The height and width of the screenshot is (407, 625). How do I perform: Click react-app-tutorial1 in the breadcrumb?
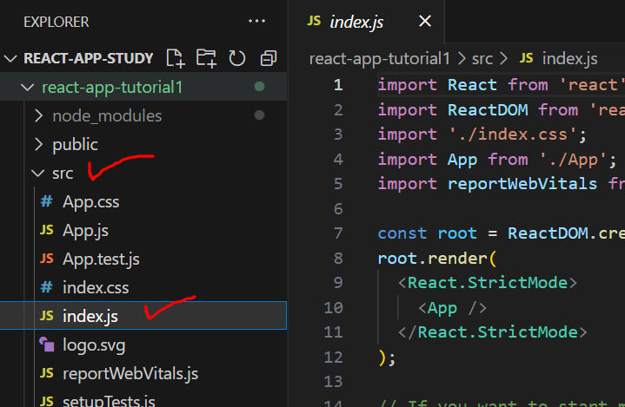click(x=380, y=59)
